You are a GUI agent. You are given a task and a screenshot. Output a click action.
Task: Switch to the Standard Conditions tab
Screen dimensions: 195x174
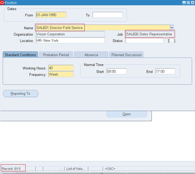coord(20,55)
